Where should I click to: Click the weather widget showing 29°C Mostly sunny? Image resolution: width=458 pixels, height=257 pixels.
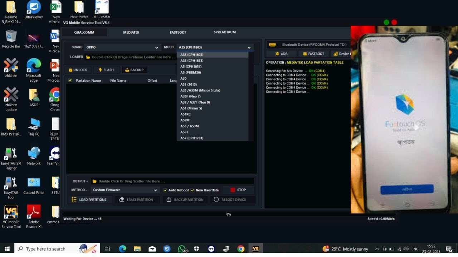pos(345,249)
